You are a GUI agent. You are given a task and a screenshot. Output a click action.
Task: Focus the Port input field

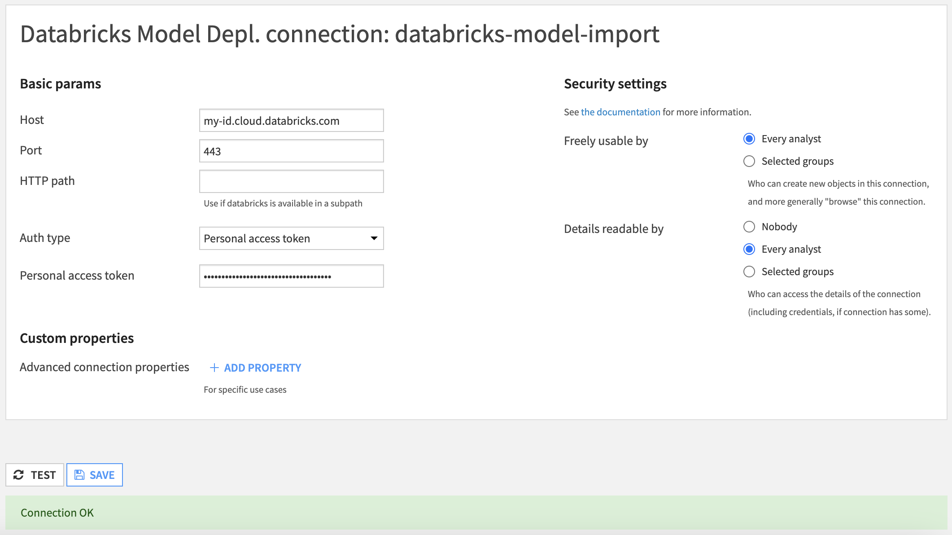[x=292, y=151]
